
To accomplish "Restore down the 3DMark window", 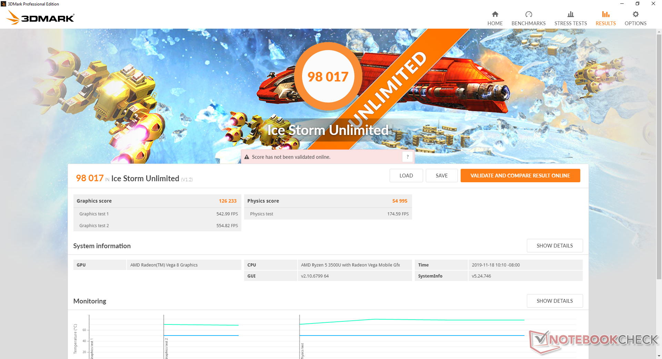I will 638,4.
